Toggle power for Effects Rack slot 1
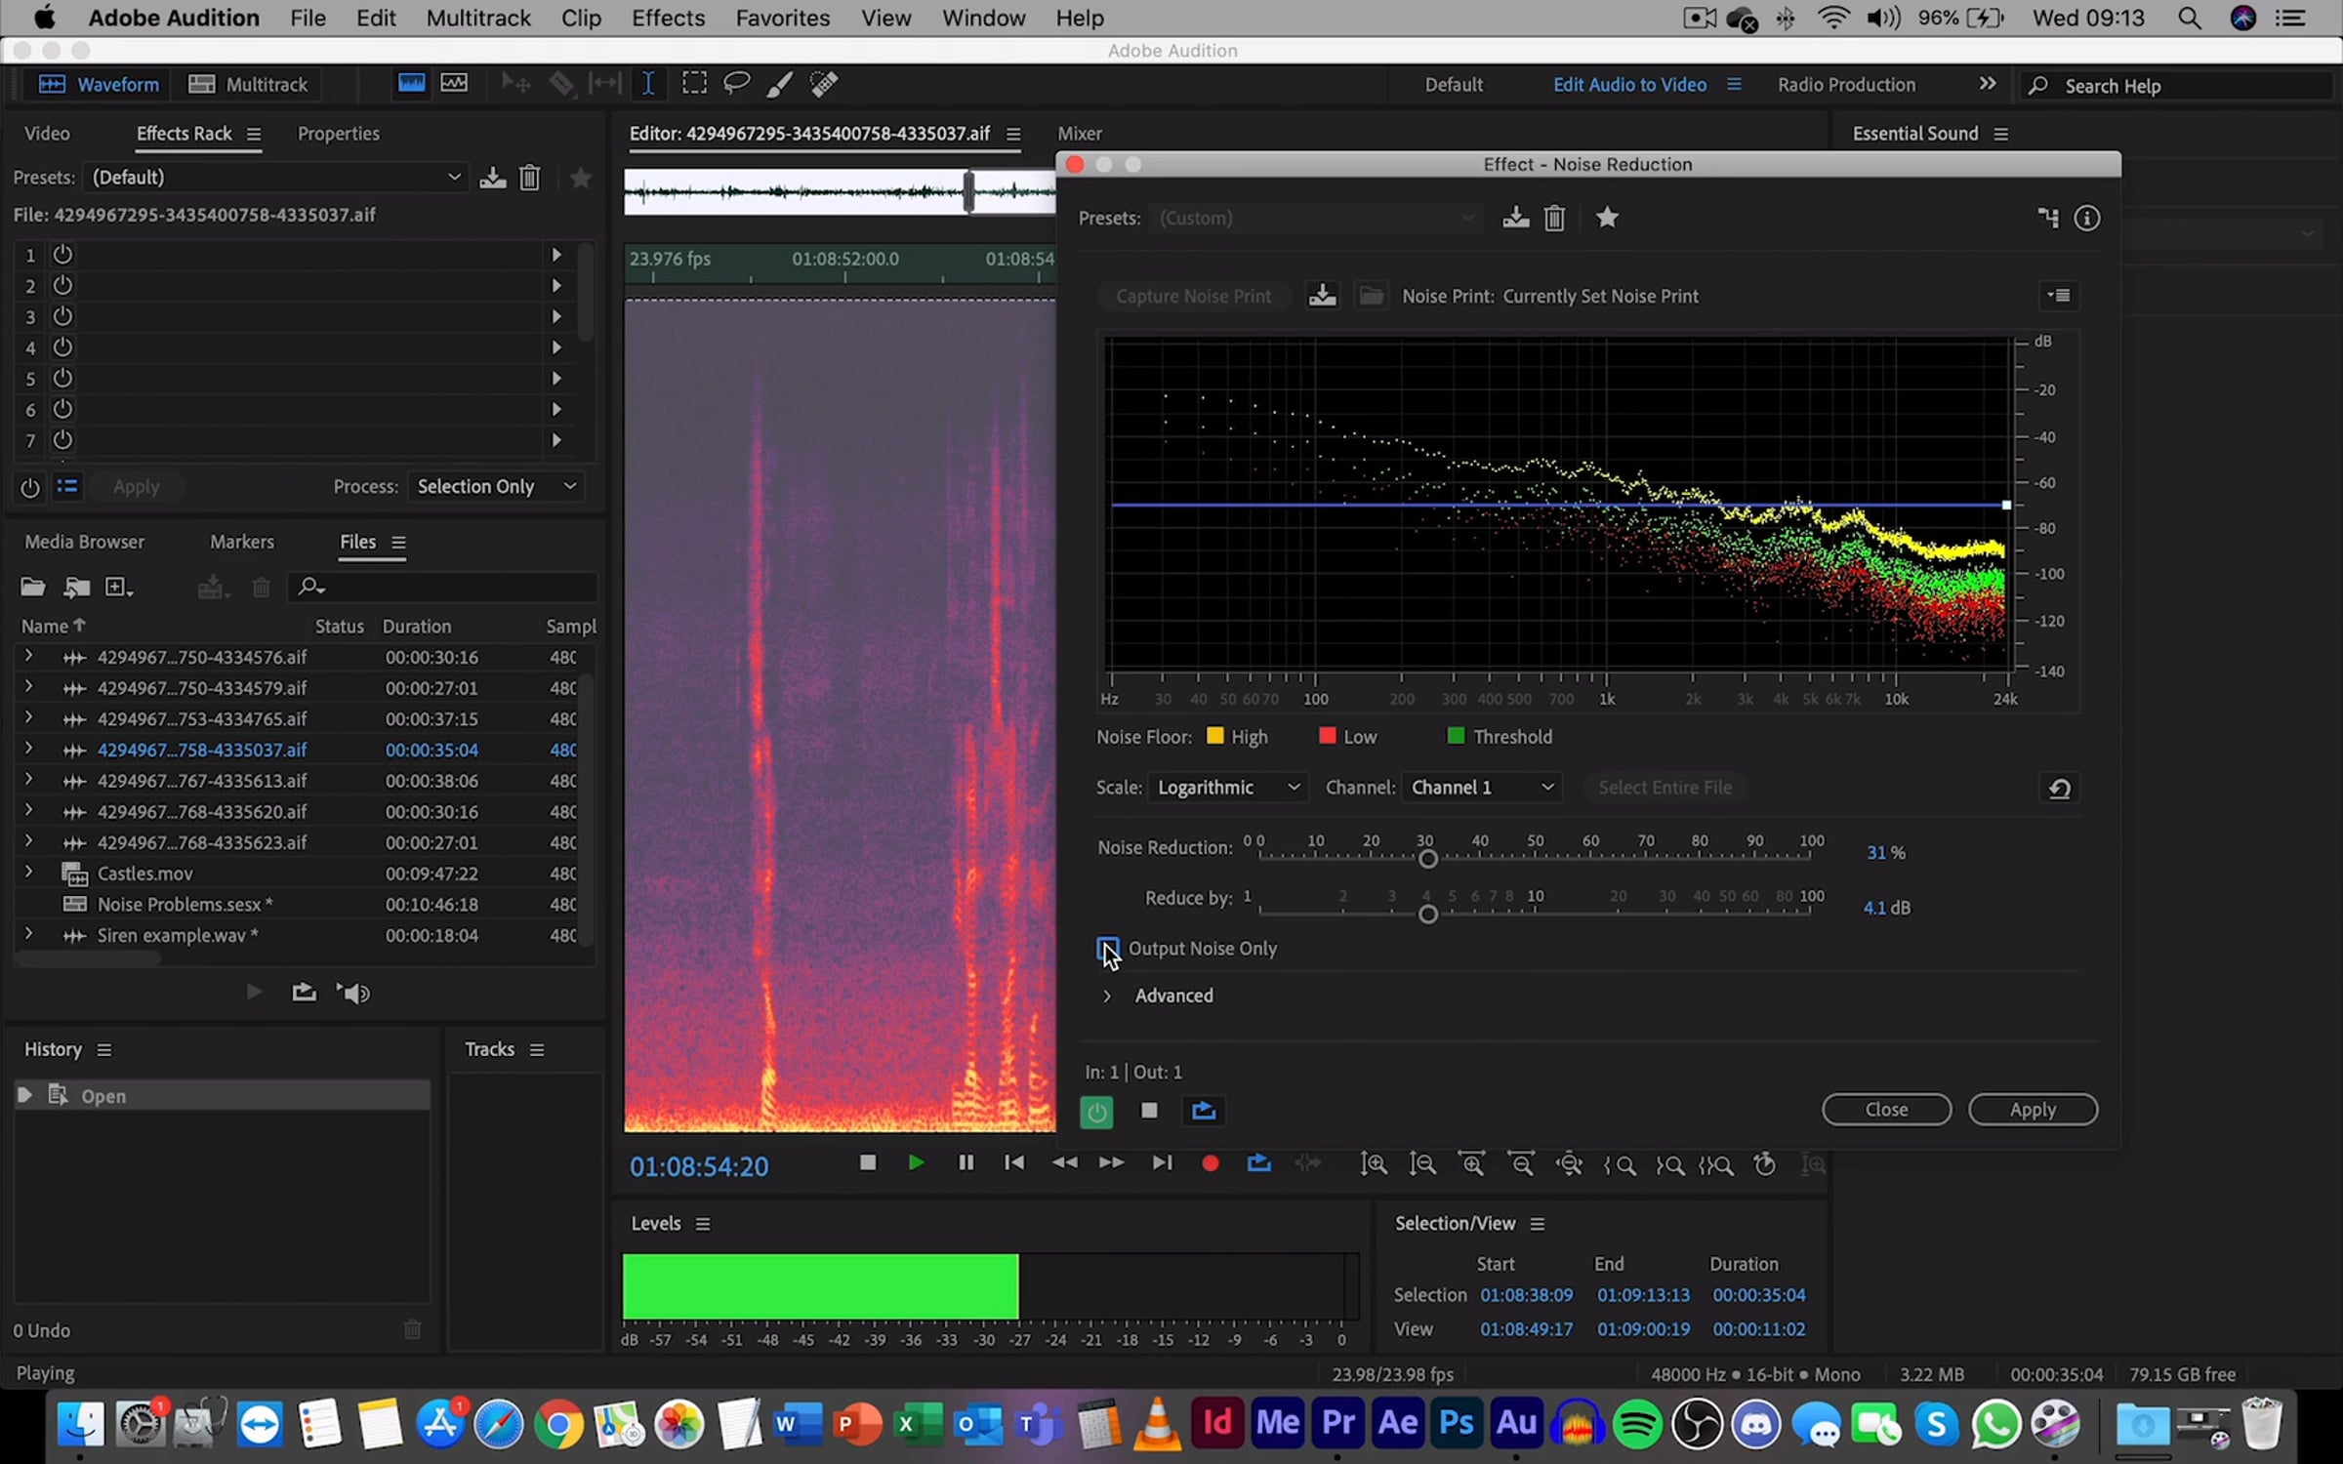 [62, 255]
